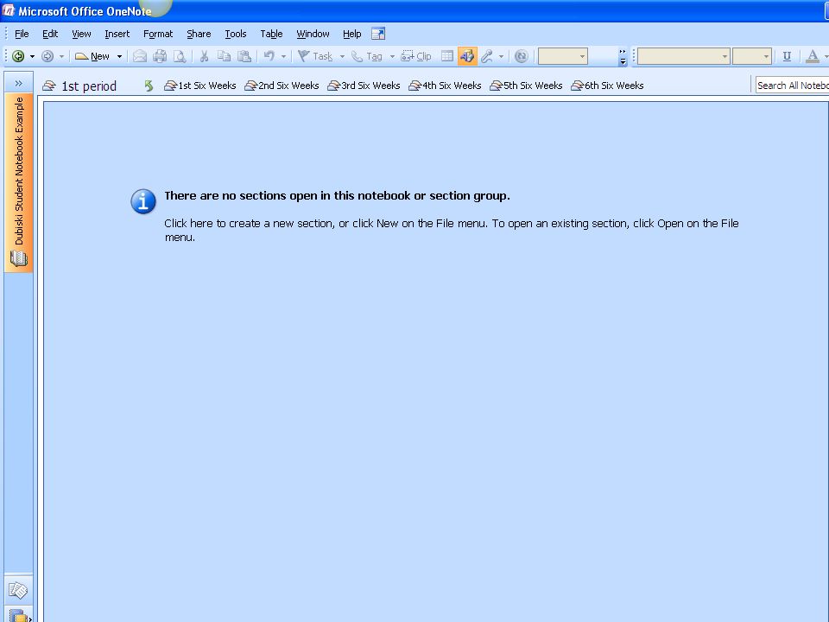Open the 1st Six Weeks section group

point(199,86)
